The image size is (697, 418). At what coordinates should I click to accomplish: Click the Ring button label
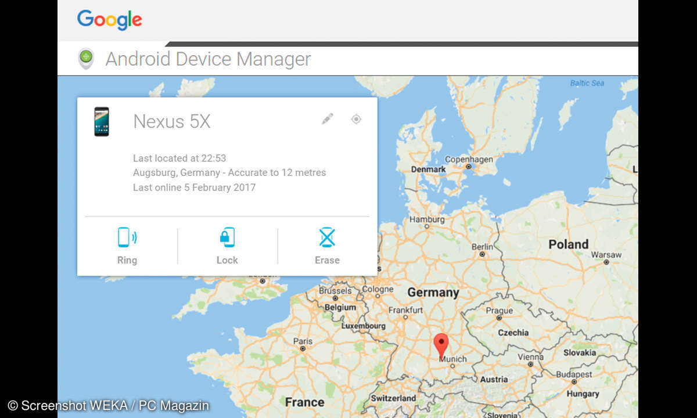(127, 260)
